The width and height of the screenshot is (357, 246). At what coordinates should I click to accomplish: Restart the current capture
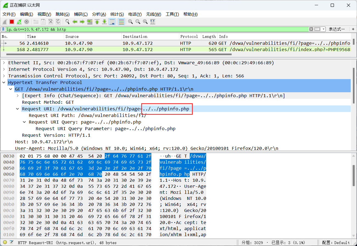pos(19,22)
